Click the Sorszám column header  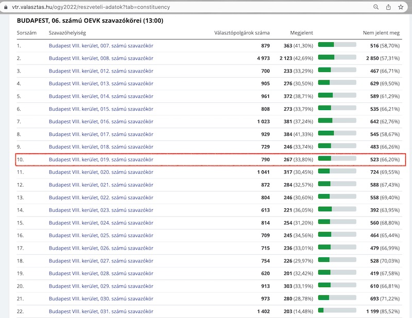(x=27, y=33)
